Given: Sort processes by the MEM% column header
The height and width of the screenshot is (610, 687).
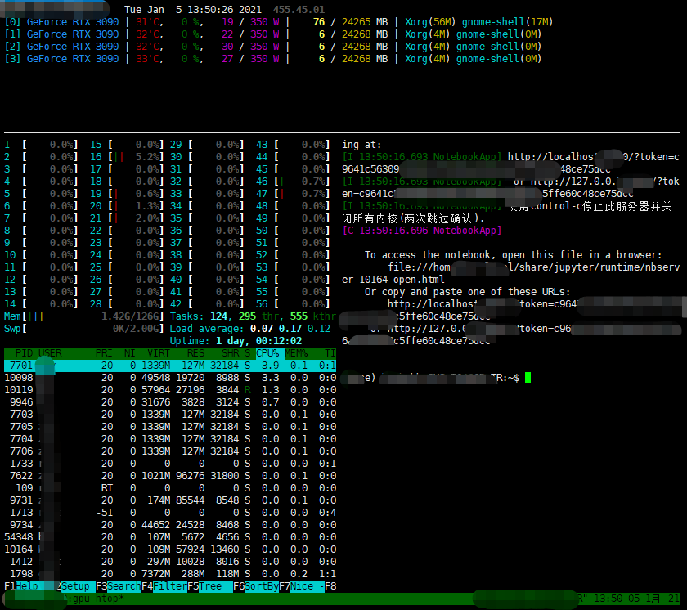Looking at the screenshot, I should pos(296,353).
